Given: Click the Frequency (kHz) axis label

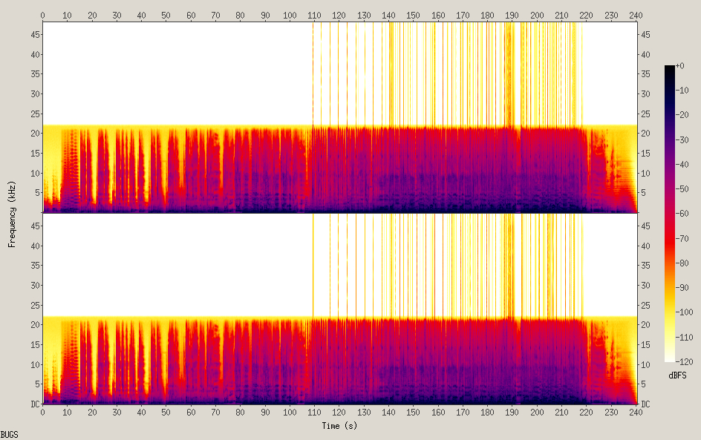Looking at the screenshot, I should tap(12, 214).
